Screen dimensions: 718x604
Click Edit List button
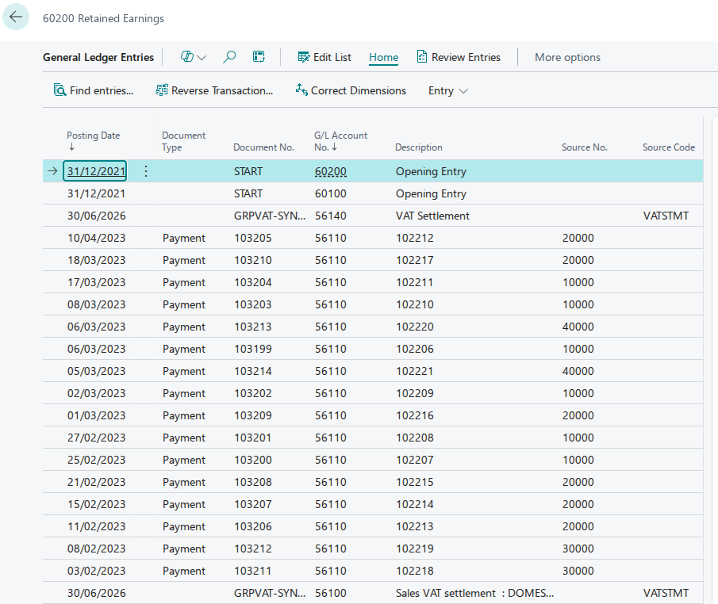(324, 57)
